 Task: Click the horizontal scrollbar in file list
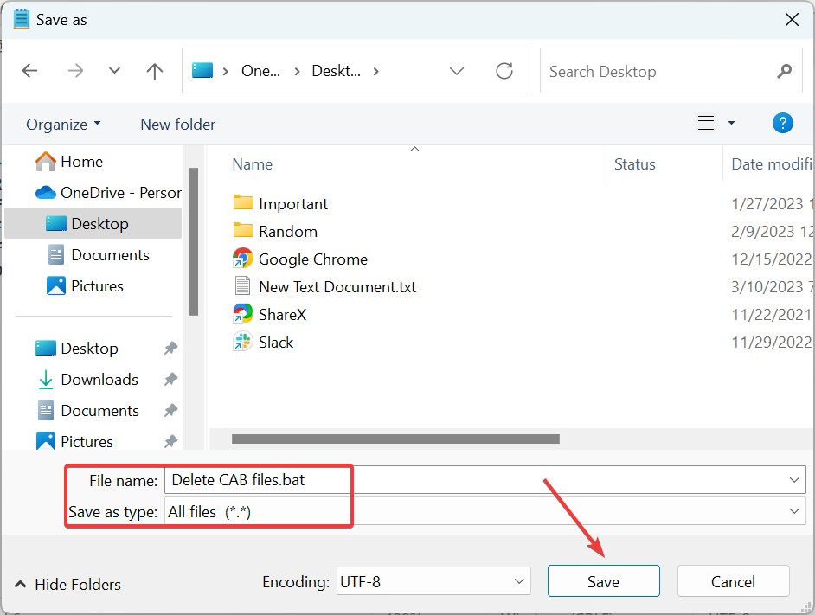[395, 439]
